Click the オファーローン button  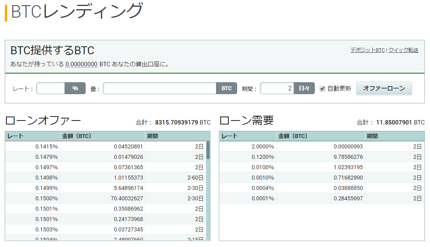[383, 88]
